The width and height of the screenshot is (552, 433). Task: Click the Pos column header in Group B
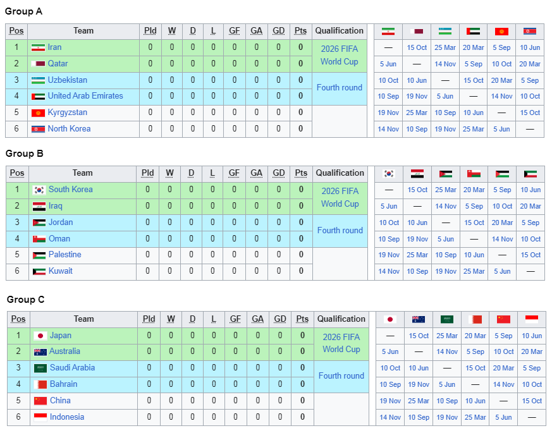pos(17,173)
